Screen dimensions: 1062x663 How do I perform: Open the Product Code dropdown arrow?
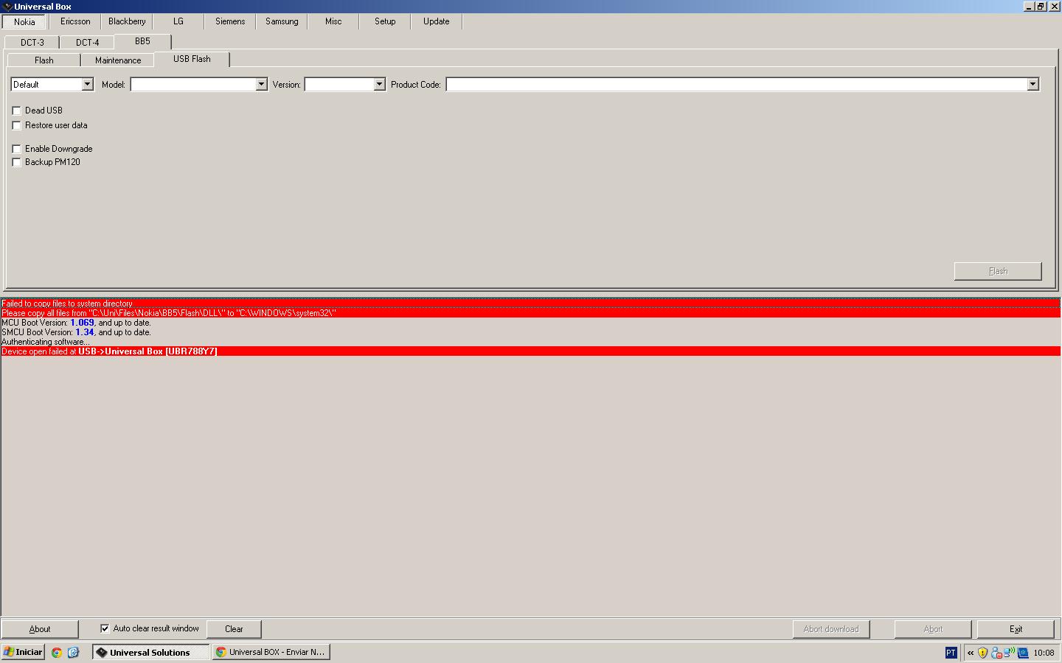(x=1032, y=85)
